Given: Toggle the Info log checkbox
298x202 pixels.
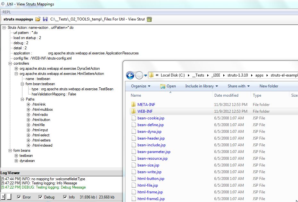Looking at the screenshot, I should pyautogui.click(x=65, y=197).
